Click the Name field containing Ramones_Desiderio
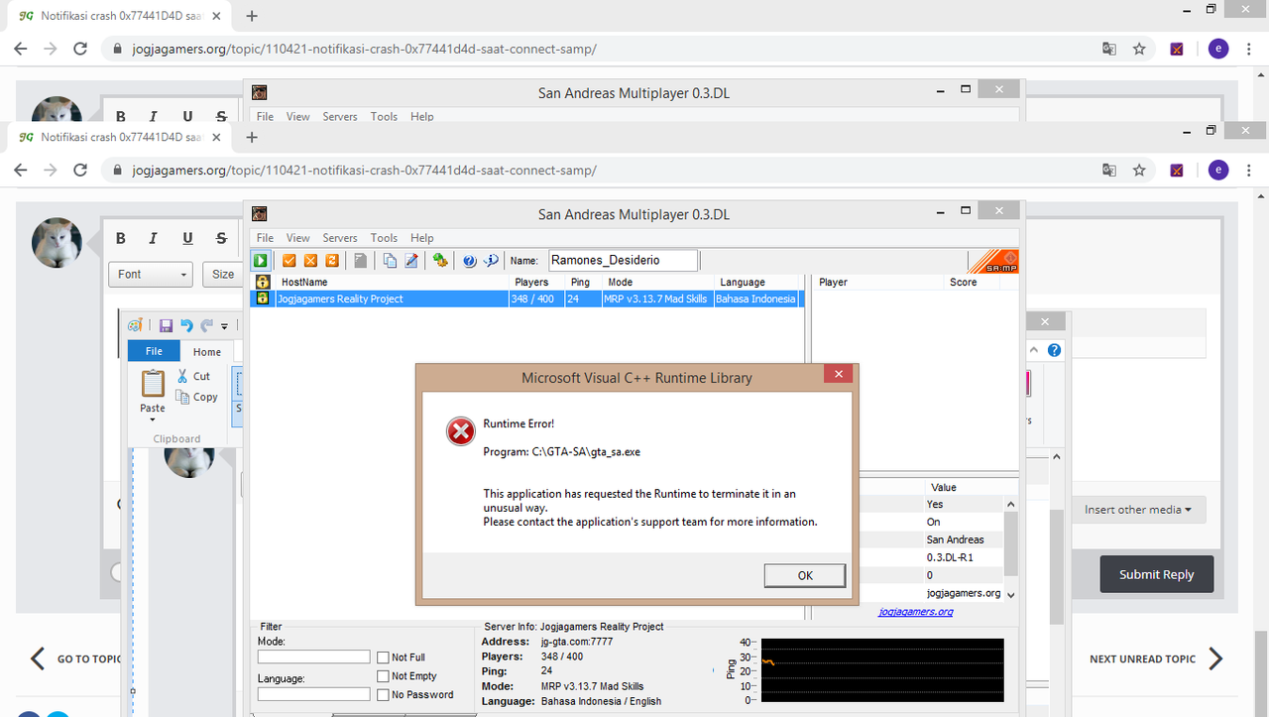The image size is (1269, 717). [623, 260]
